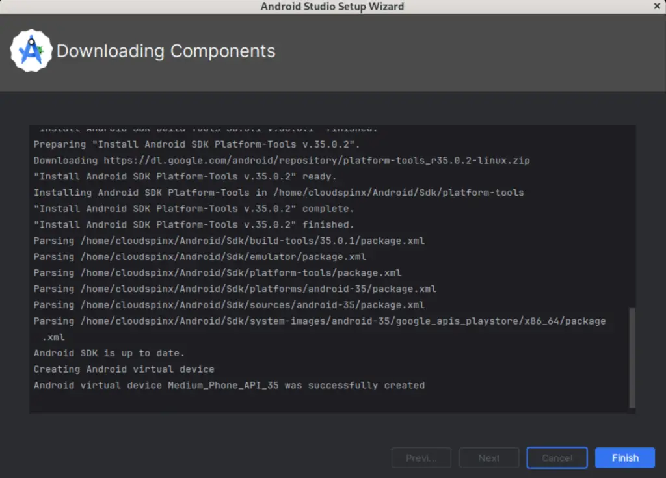
Task: Select the Installing Android SDK Platform-Tools line
Action: pyautogui.click(x=277, y=192)
